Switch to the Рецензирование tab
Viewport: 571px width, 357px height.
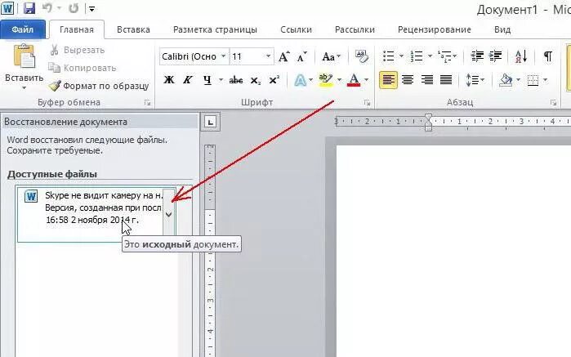tap(434, 29)
